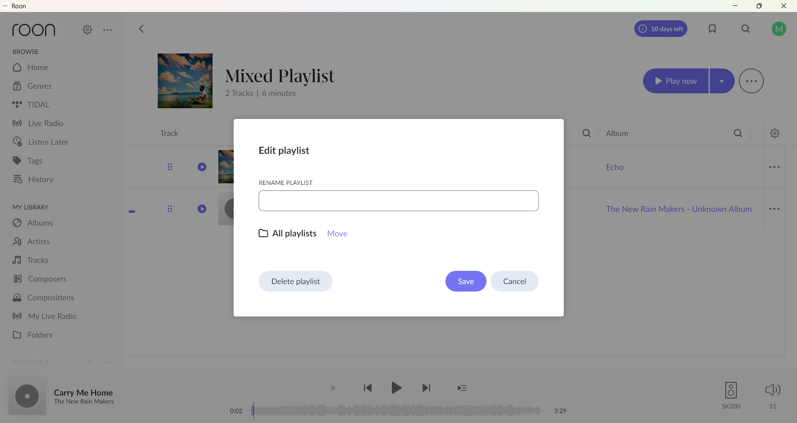Viewport: 797px width, 423px height.
Task: Open the Roon settings gear in sidebar
Action: [x=87, y=29]
